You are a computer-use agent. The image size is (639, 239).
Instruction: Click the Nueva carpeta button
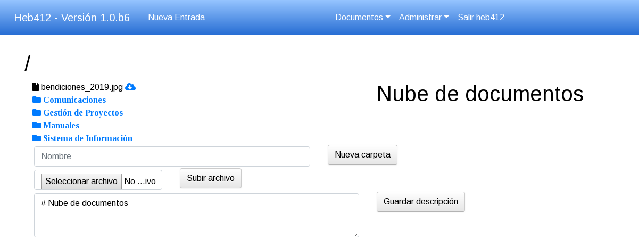pos(362,155)
